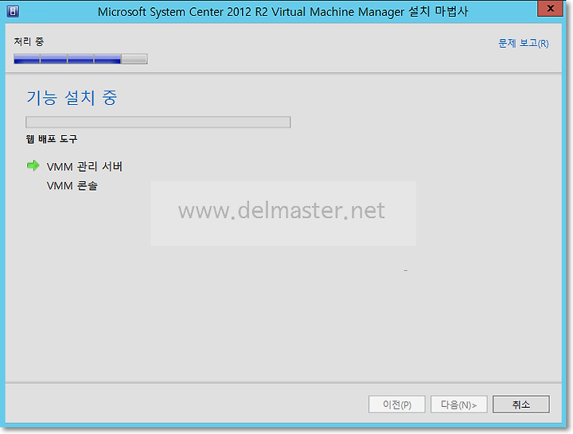Open the 문제 보고(R) link
This screenshot has width=573, height=434.
(524, 43)
